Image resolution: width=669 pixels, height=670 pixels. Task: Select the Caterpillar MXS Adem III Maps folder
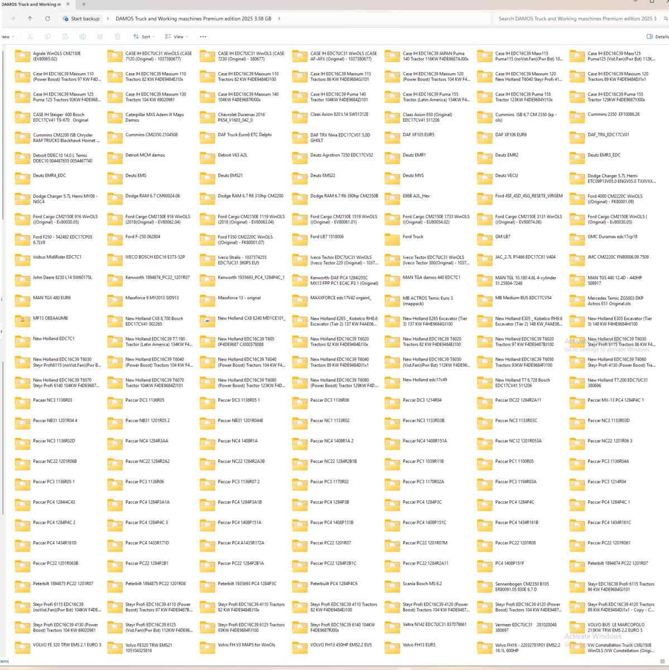(154, 117)
